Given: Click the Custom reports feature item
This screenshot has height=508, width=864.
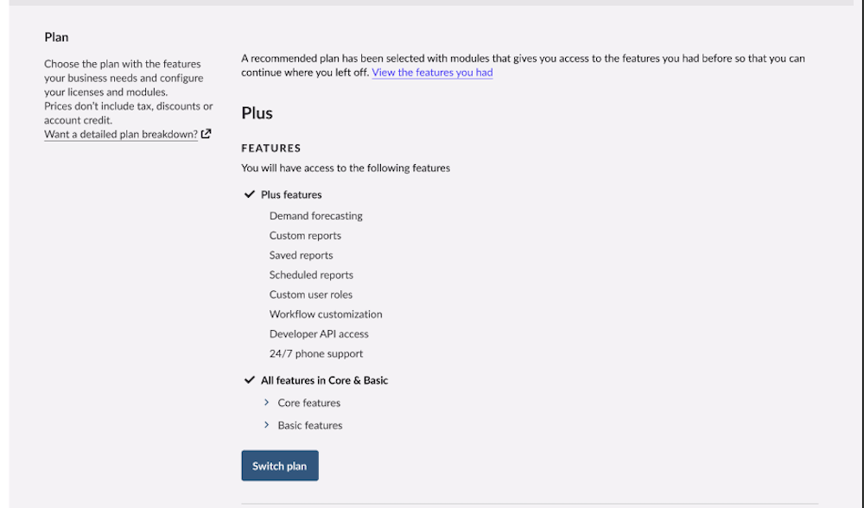Looking at the screenshot, I should (305, 236).
